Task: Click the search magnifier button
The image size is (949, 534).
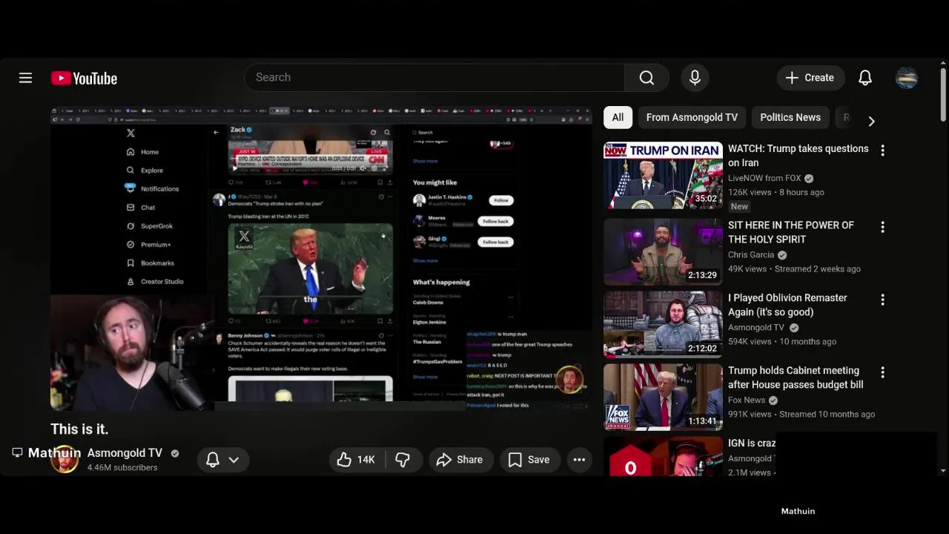Action: pos(647,78)
